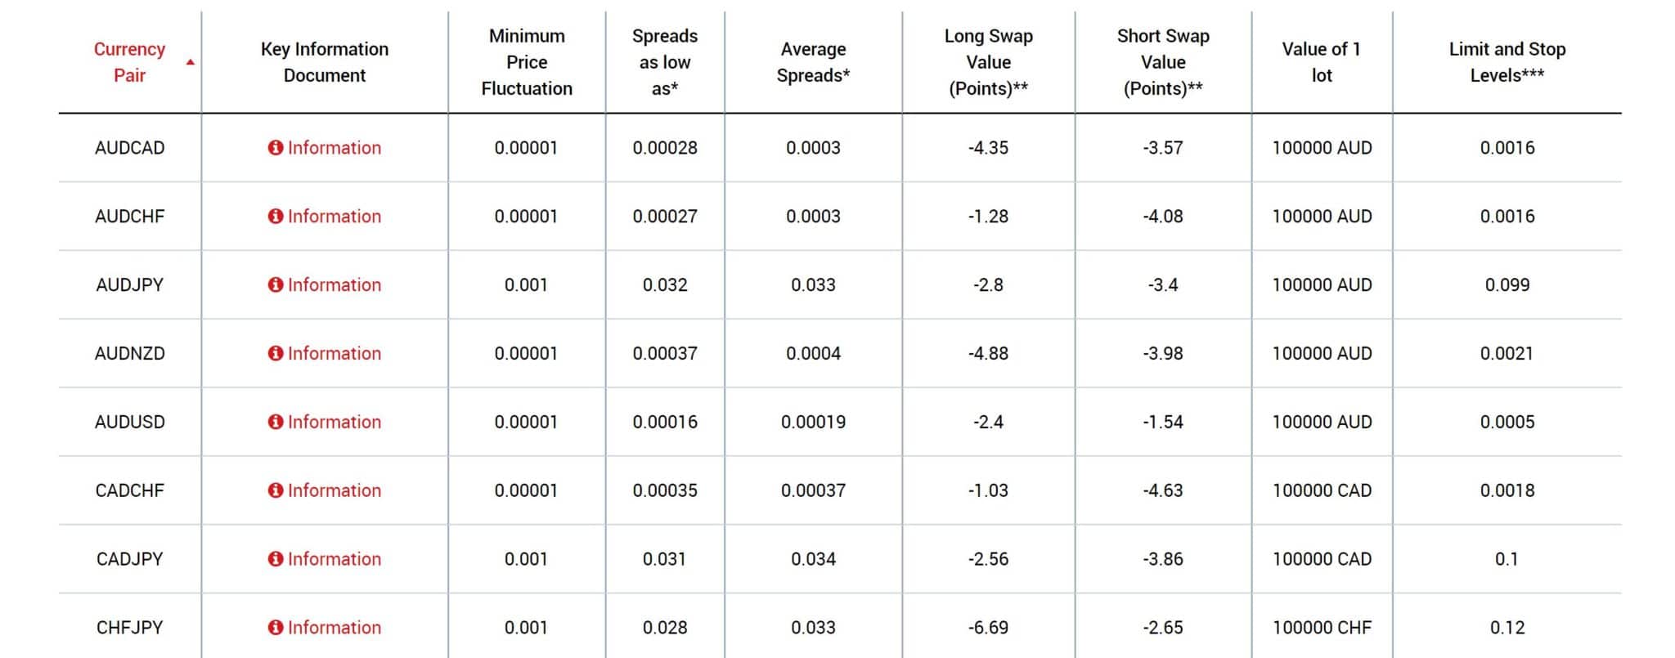1675x658 pixels.
Task: Click the info icon in the AUDNZD row
Action: pos(276,354)
